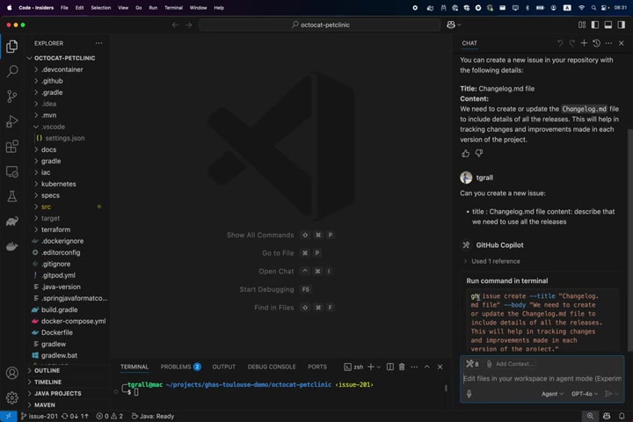Toggle the bottom panel layout icon
Screen dimensions: 633x422
[608, 25]
